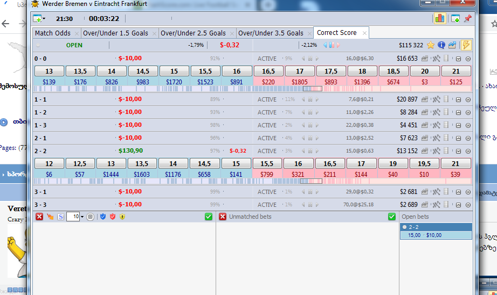Click the 15,5 odds button in 2 - 2 ladder

point(267,163)
